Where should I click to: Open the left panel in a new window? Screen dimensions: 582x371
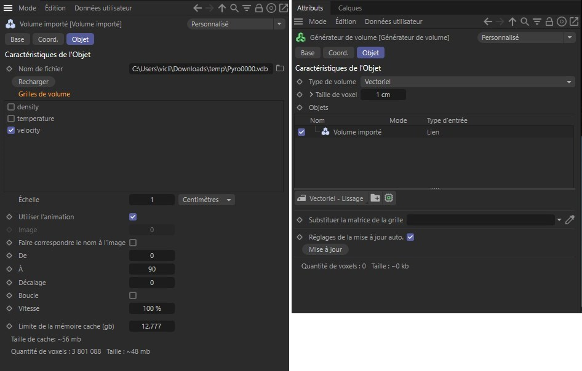click(x=283, y=9)
